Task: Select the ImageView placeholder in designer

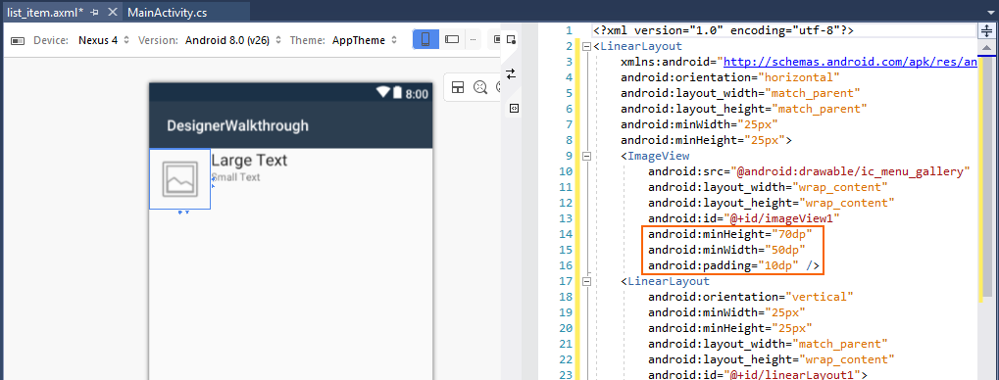Action: pyautogui.click(x=179, y=179)
